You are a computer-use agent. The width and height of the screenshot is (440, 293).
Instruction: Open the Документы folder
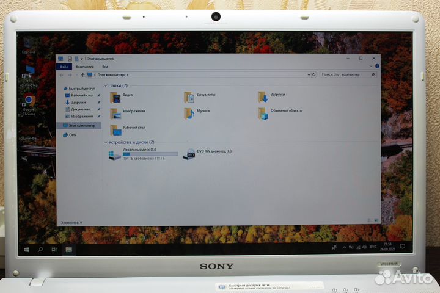[199, 97]
